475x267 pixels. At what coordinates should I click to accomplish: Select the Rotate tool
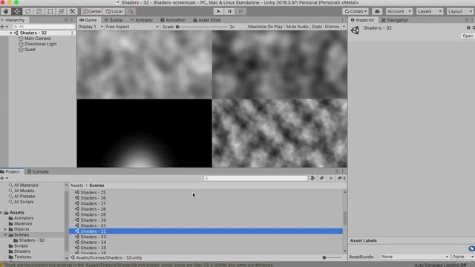click(28, 11)
